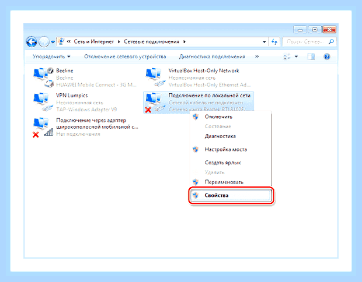
Task: Click VirtualBox Host-Only Network name
Action: pyautogui.click(x=204, y=70)
